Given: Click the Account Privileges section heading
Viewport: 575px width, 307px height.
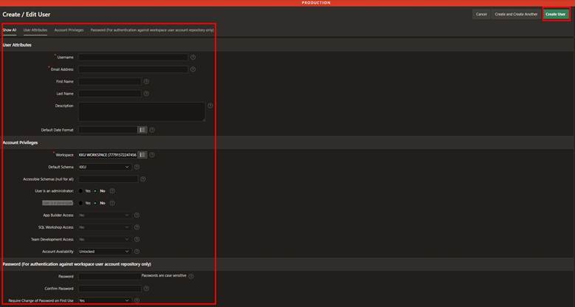Looking at the screenshot, I should 20,142.
